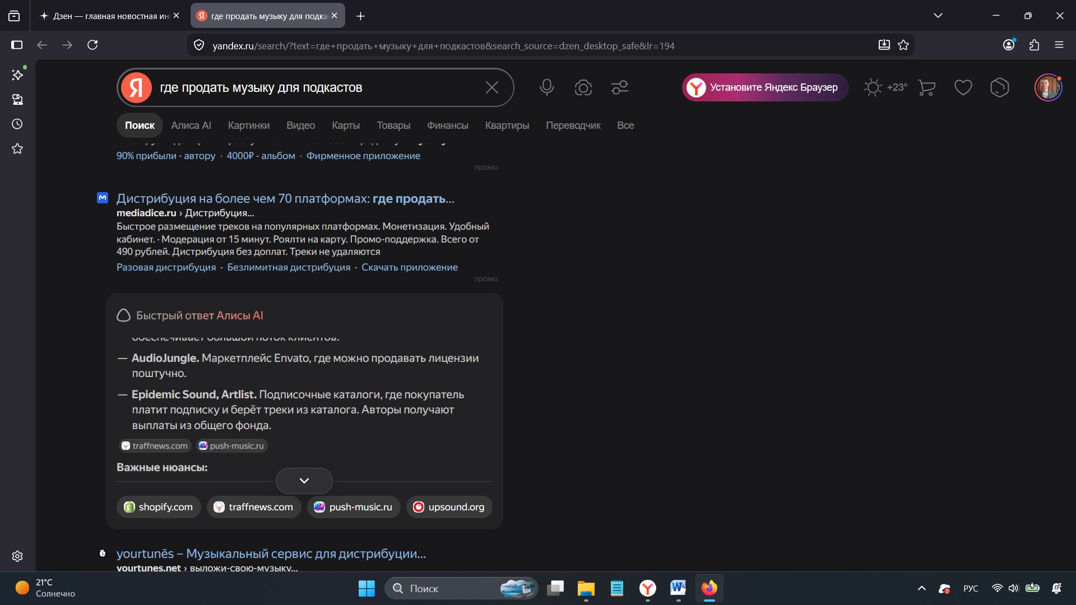Open the large push-music.ru source chip
The height and width of the screenshot is (605, 1076).
pyautogui.click(x=354, y=507)
